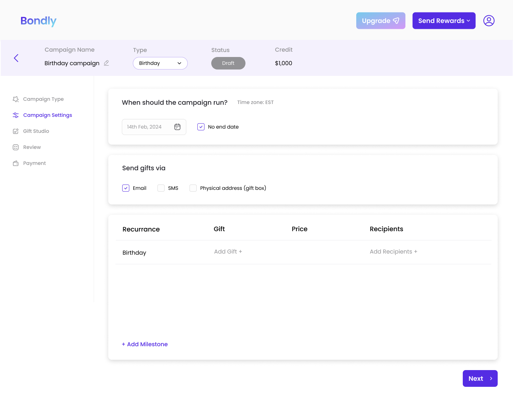Click the Time zone: EST label
This screenshot has width=513, height=400.
[255, 102]
